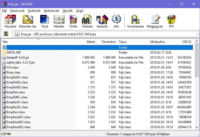Sort by the CRC32 column header

tap(184, 42)
